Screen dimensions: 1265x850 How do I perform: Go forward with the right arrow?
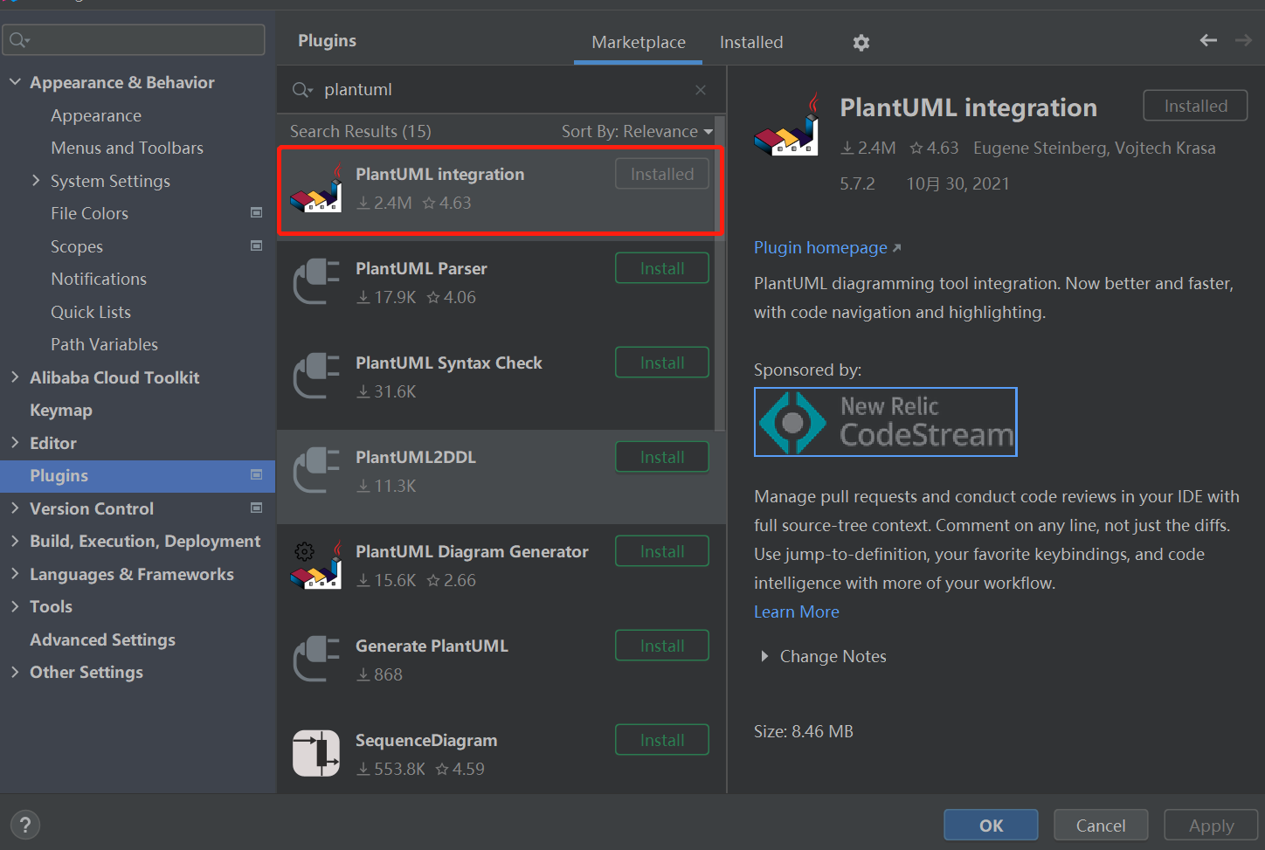coord(1243,40)
